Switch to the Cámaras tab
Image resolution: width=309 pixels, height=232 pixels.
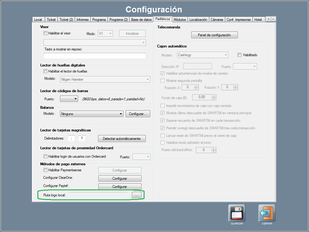[217, 20]
